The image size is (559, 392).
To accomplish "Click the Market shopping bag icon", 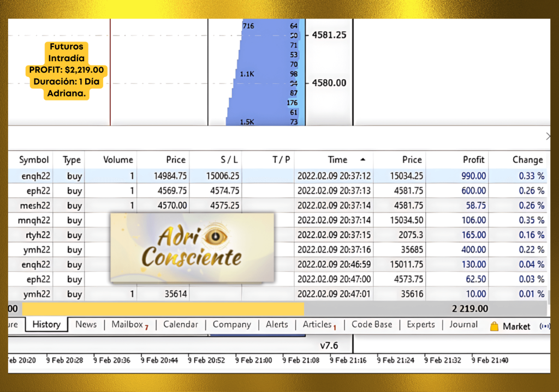I will [x=495, y=326].
